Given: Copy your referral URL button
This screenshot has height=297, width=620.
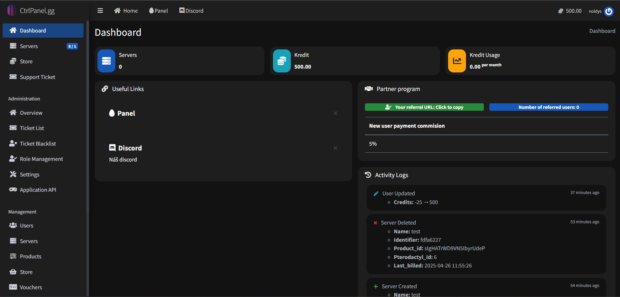Looking at the screenshot, I should coord(424,107).
